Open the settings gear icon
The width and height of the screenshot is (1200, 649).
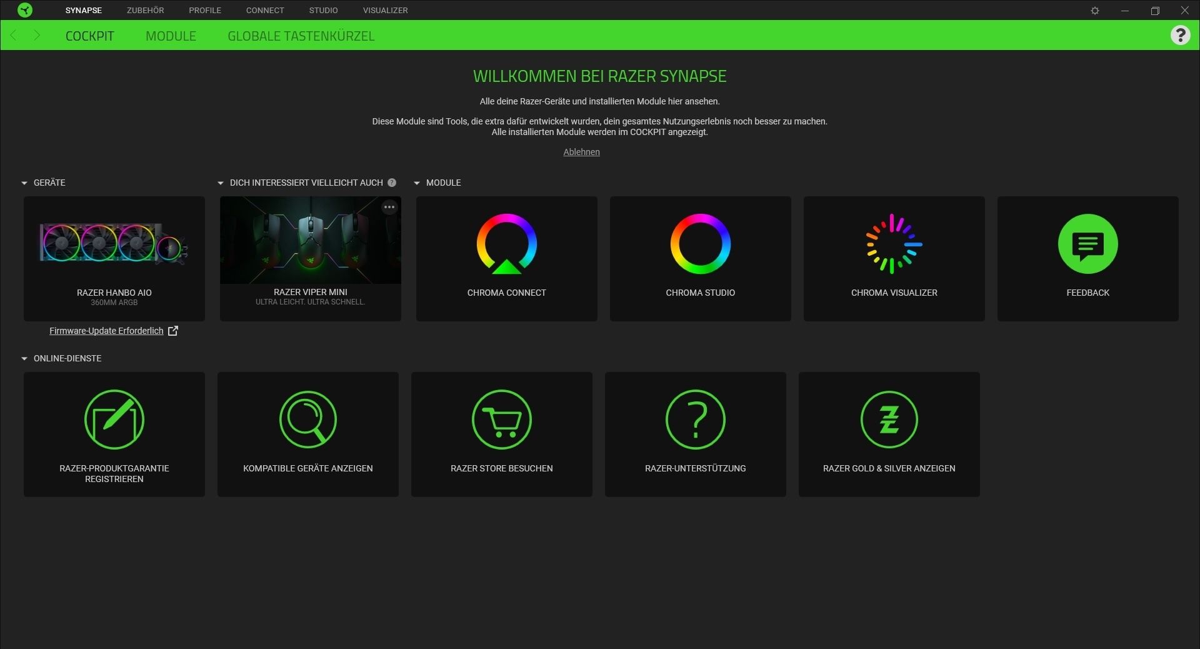click(x=1095, y=11)
